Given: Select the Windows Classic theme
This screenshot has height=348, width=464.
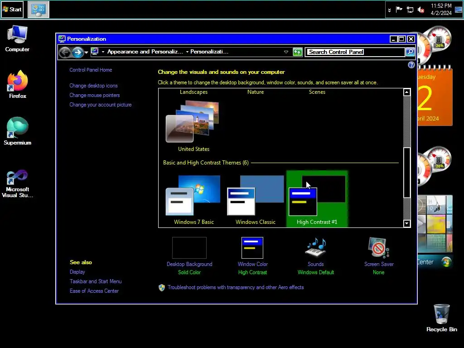Looking at the screenshot, I should pyautogui.click(x=256, y=200).
